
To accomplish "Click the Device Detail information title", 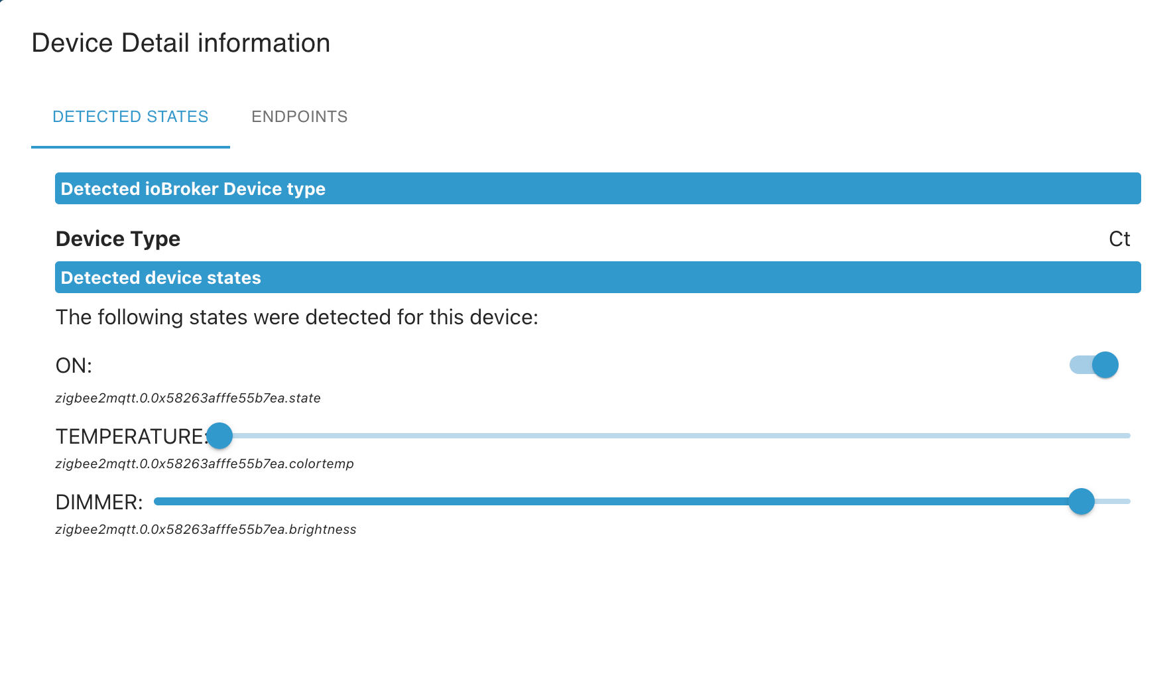I will pyautogui.click(x=181, y=43).
